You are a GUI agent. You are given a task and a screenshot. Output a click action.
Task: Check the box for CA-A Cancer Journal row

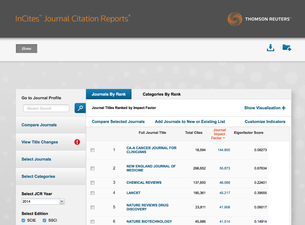coord(93,150)
